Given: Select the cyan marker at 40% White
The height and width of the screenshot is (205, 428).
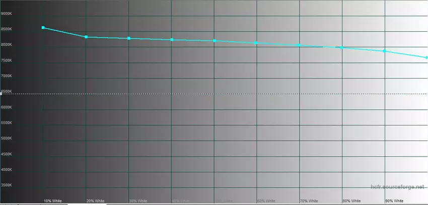Looking at the screenshot, I should (x=172, y=39).
